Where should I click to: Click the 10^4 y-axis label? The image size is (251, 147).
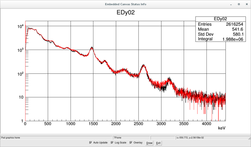pos(20,26)
